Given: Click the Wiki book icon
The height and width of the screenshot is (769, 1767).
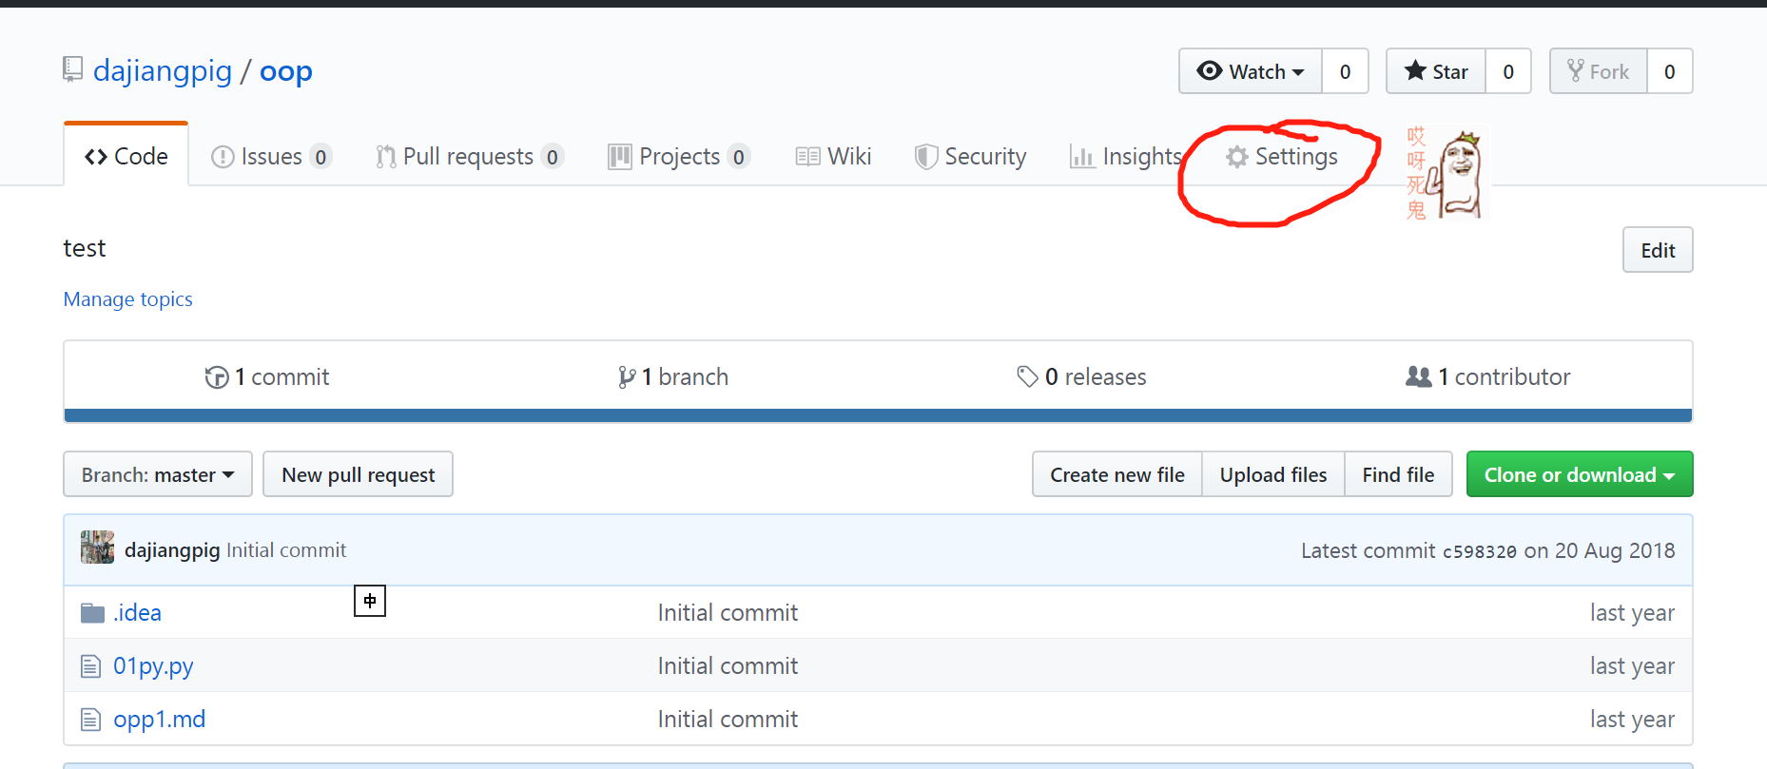Looking at the screenshot, I should pyautogui.click(x=807, y=157).
